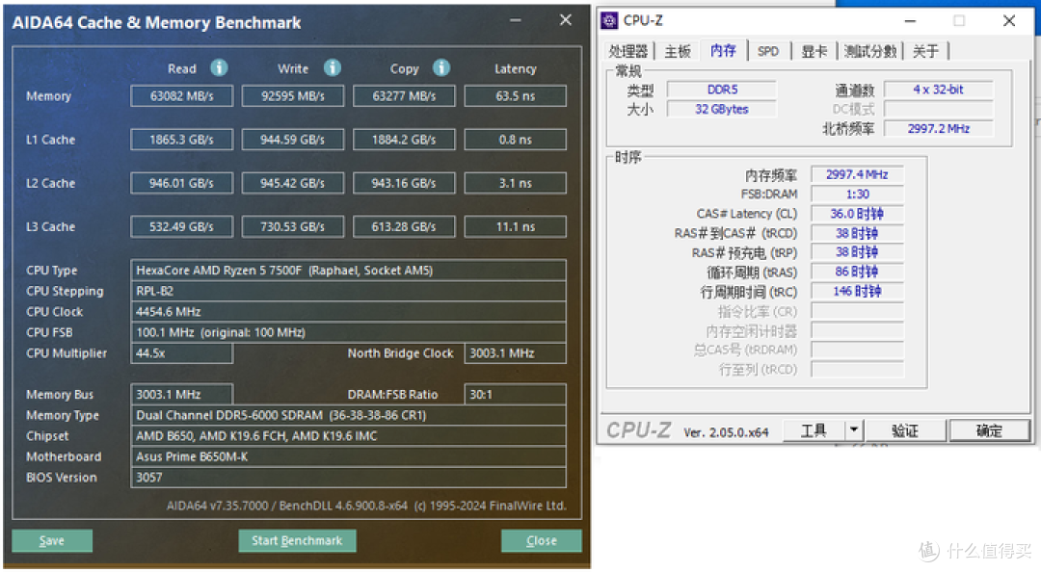Click Chipset field AMD B650
The height and width of the screenshot is (572, 1041).
pyautogui.click(x=349, y=436)
